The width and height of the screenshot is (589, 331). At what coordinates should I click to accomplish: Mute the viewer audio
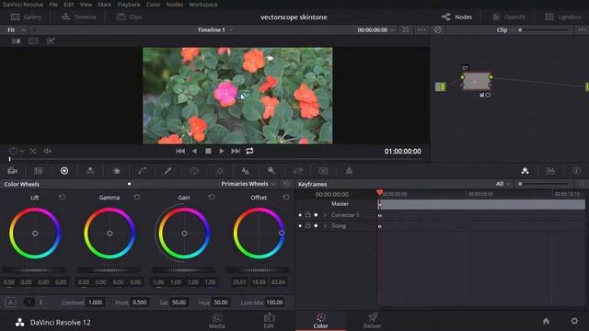point(48,151)
